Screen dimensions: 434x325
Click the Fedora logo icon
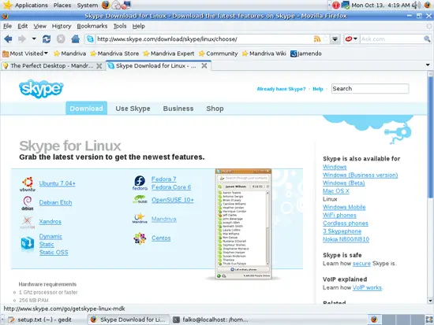click(x=140, y=183)
